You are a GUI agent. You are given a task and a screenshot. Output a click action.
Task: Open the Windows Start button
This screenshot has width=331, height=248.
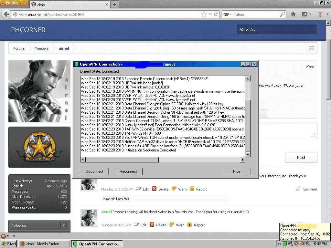9,244
